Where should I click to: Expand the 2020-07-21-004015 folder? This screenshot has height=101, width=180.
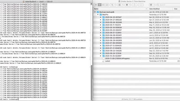point(101,48)
